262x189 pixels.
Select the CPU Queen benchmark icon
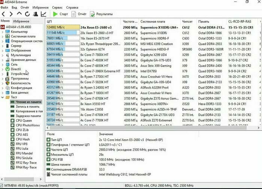pos(12,121)
